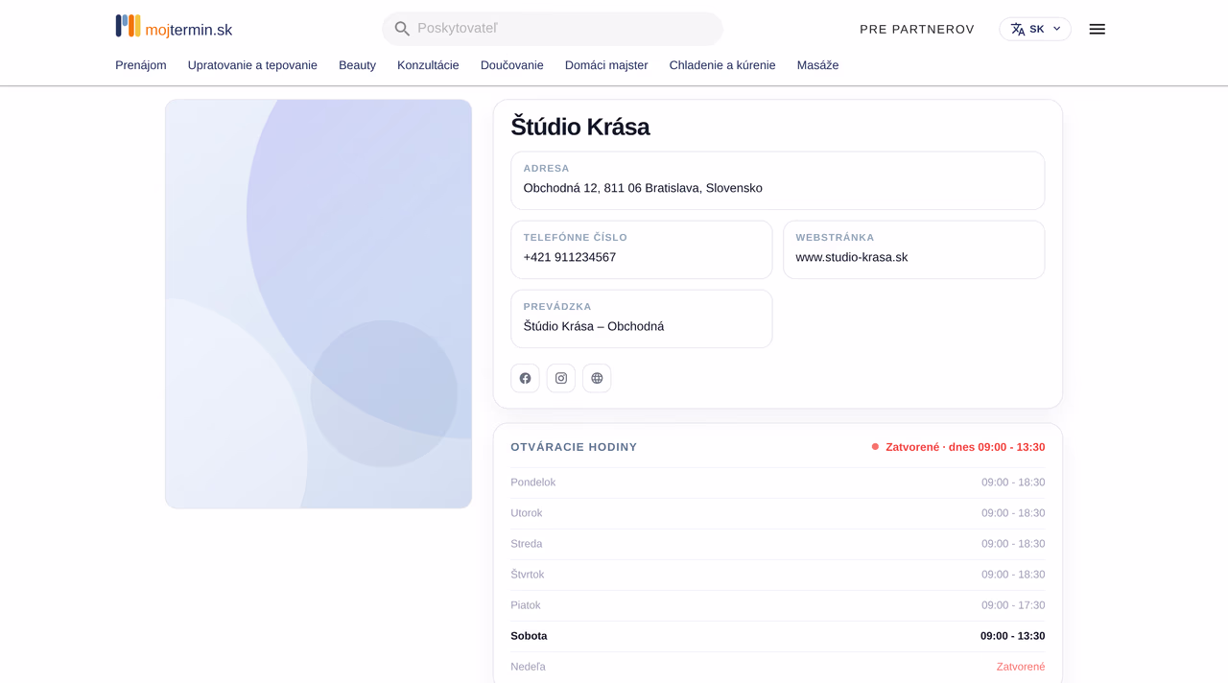Click the OTVÁRACIE HODINY heading
This screenshot has height=683, width=1228.
[x=574, y=447]
